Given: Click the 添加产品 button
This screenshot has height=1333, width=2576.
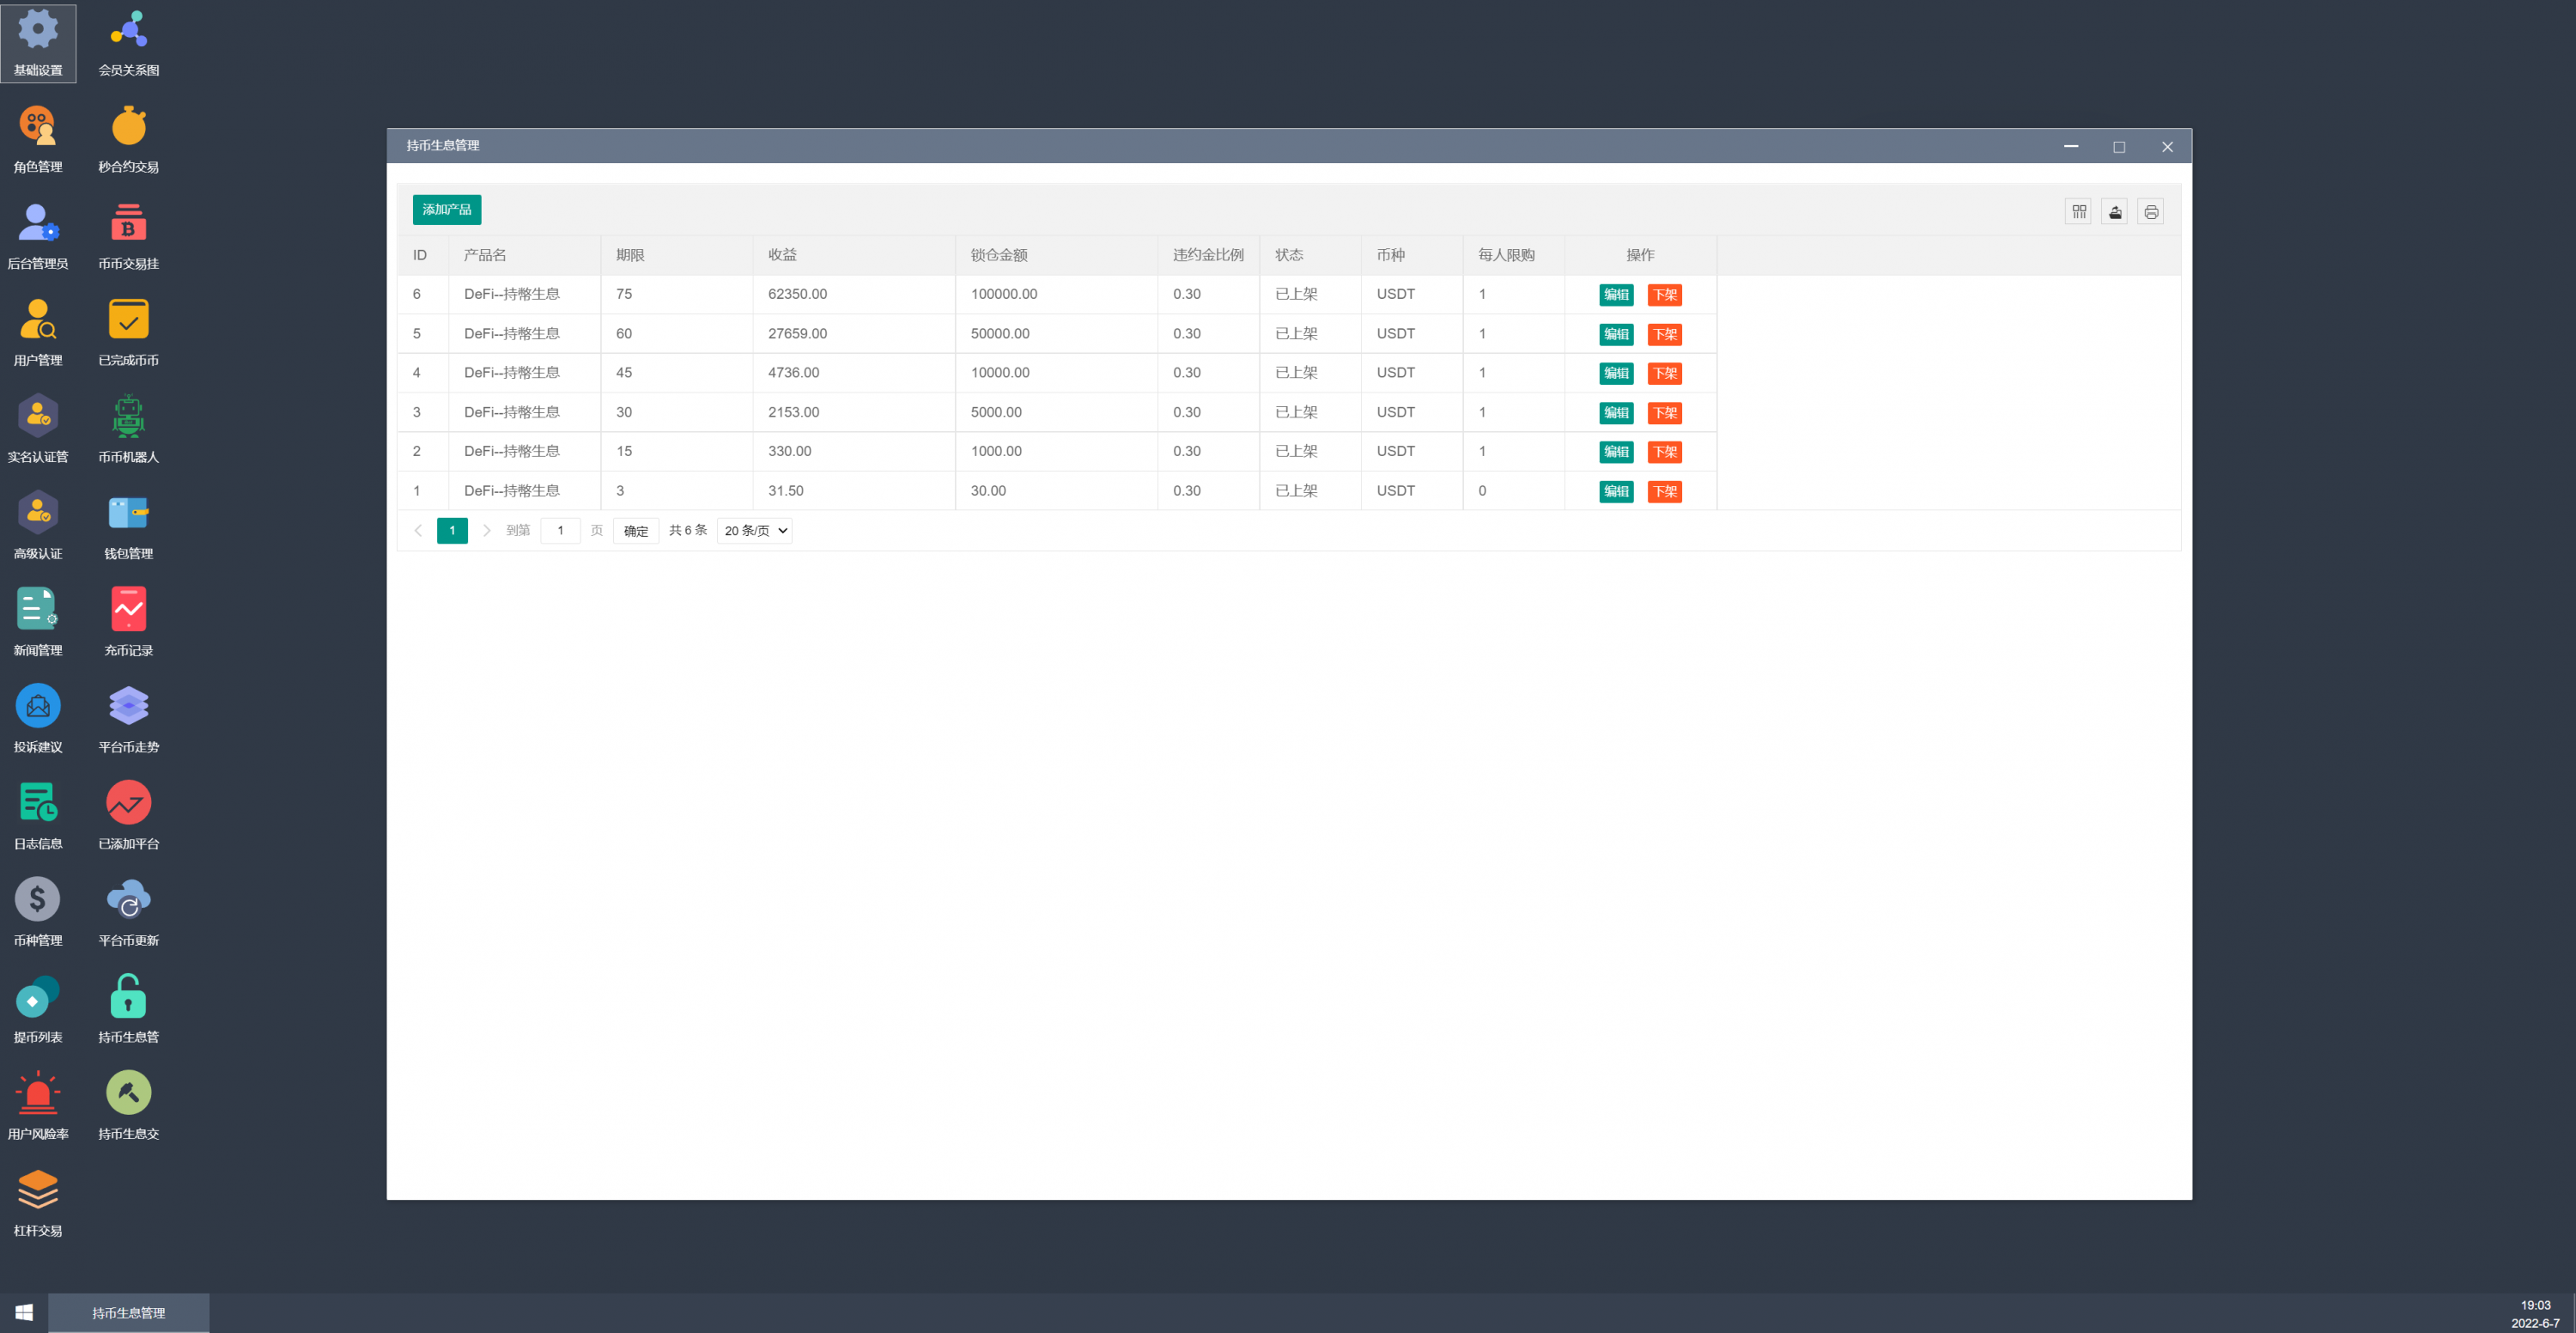Looking at the screenshot, I should point(446,210).
